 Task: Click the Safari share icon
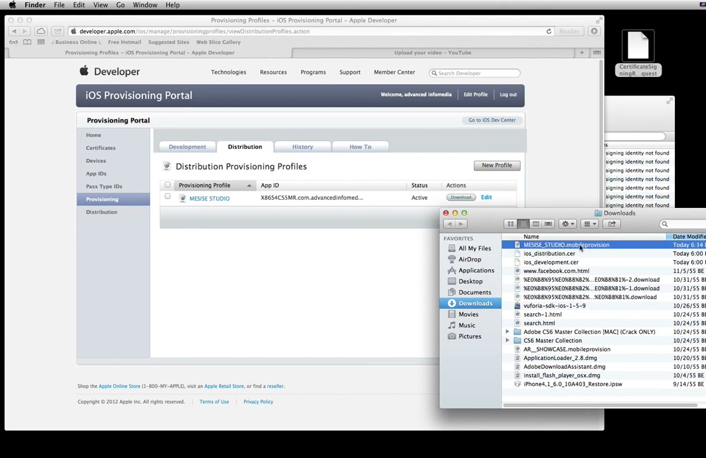(58, 31)
